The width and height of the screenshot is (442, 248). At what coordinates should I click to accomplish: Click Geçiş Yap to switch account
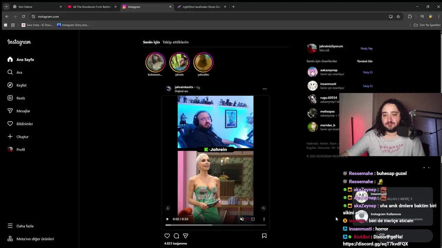point(367,49)
